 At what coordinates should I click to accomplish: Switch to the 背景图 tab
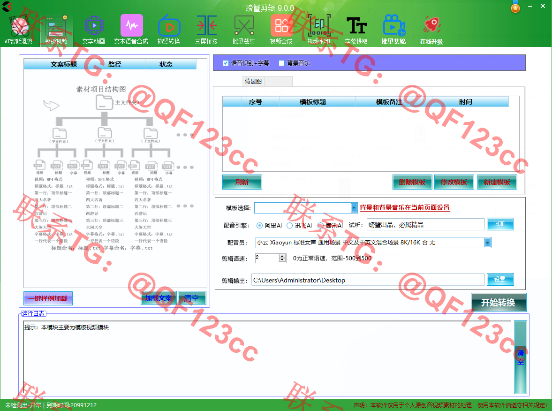[253, 81]
